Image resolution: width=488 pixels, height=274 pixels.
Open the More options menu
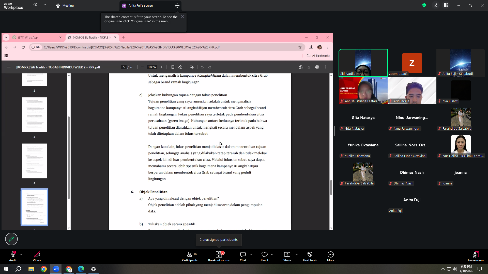tap(331, 256)
